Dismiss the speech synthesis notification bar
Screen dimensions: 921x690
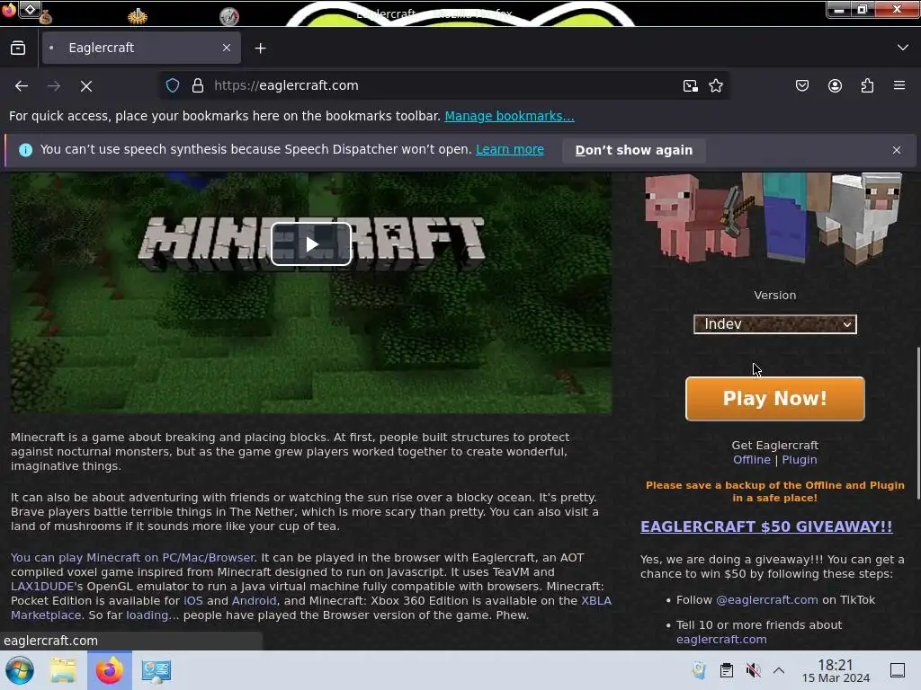(x=897, y=150)
